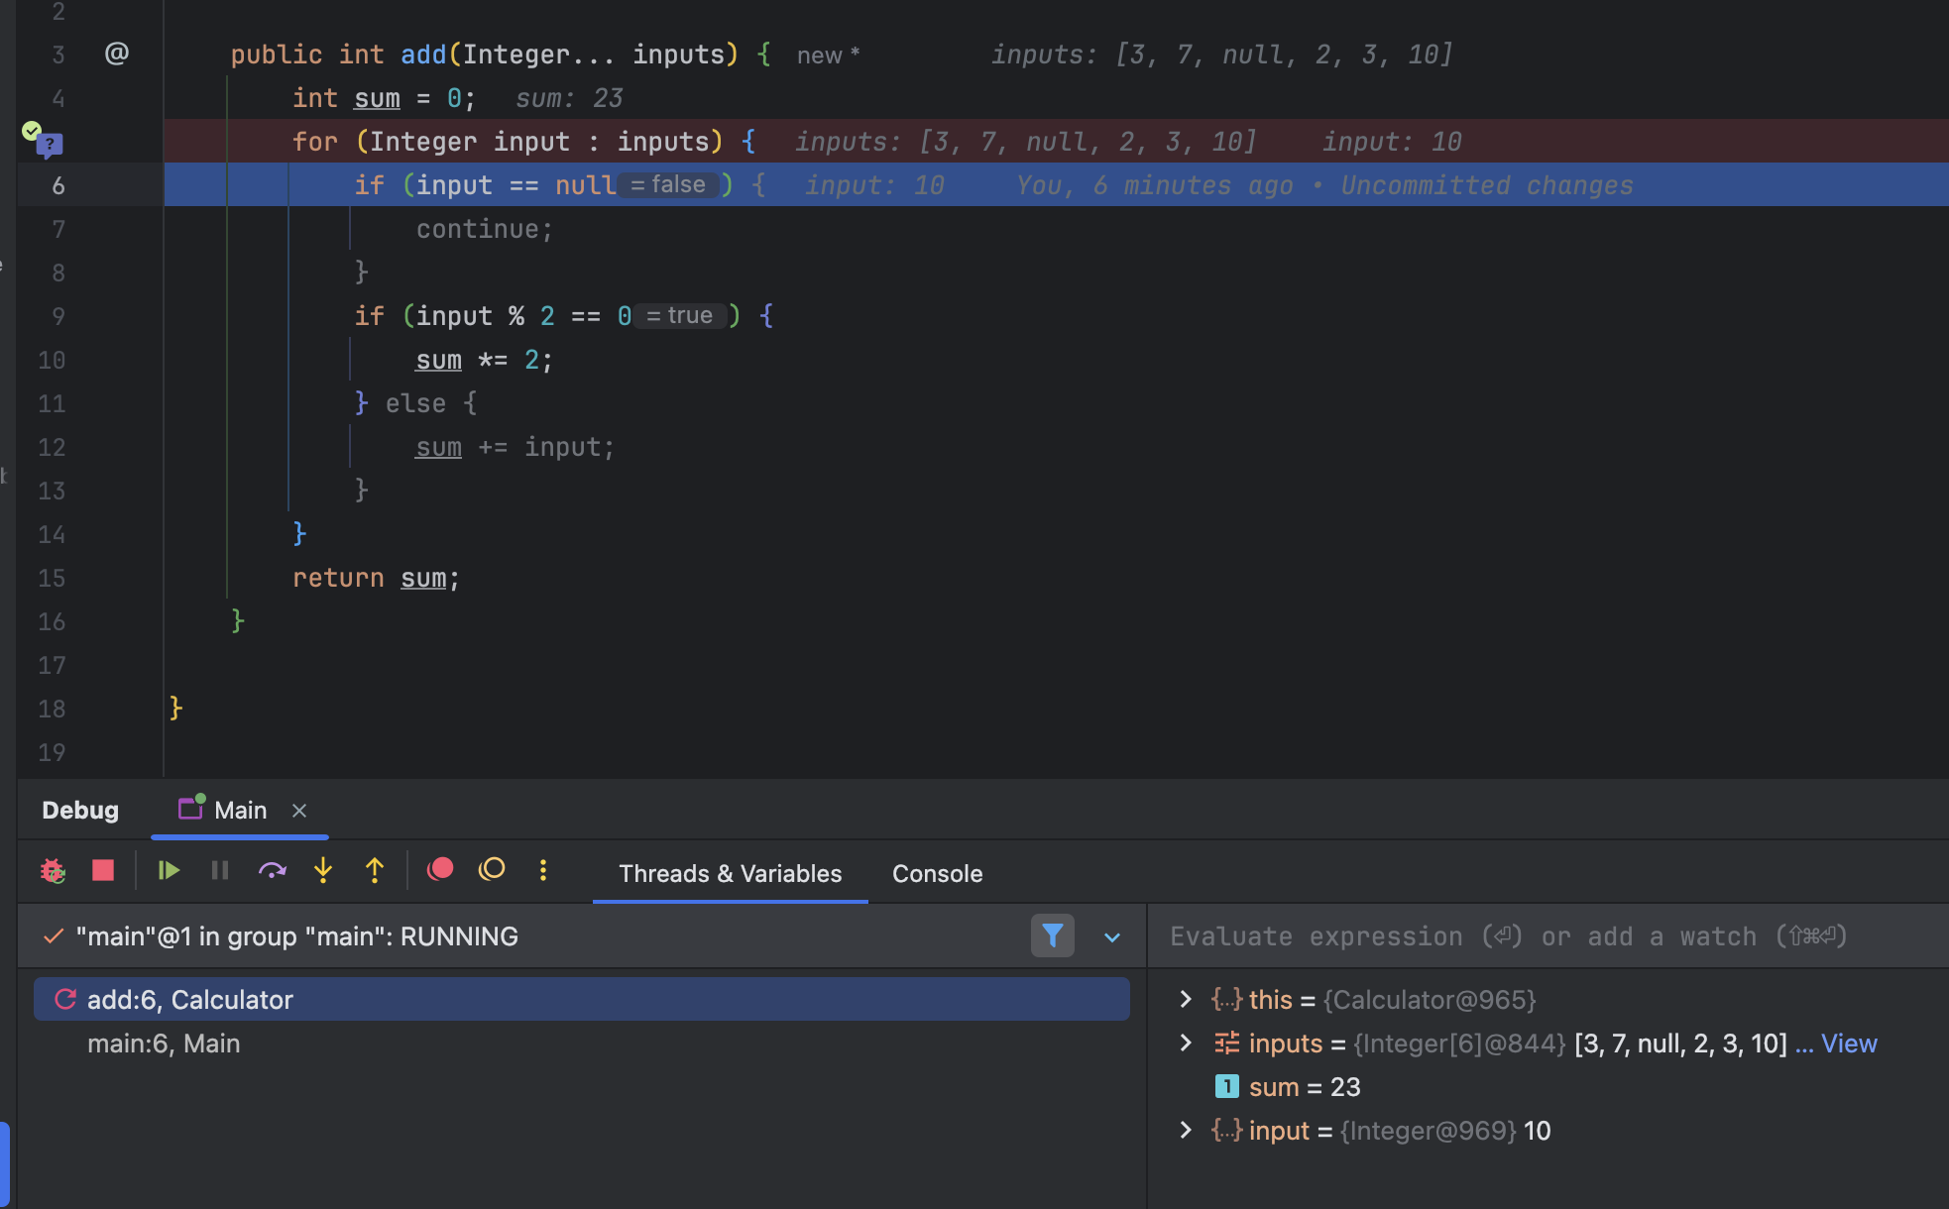Expand the 'this' Calculator variable
This screenshot has height=1209, width=1949.
[1186, 999]
